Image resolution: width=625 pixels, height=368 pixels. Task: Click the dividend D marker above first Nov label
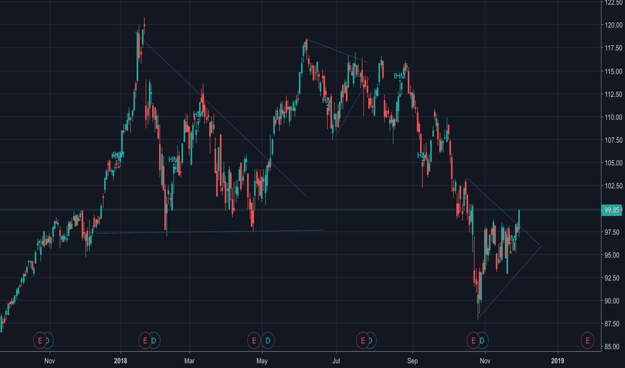pyautogui.click(x=49, y=341)
